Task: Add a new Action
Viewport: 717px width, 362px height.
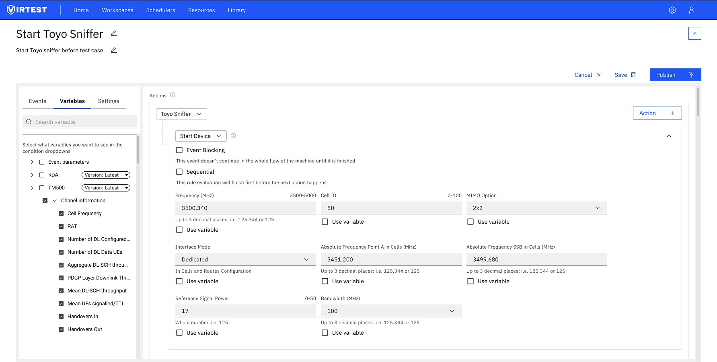Action: point(657,113)
